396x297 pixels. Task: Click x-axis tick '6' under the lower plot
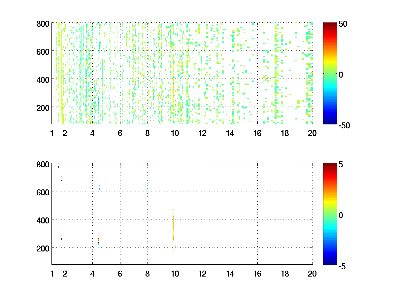pyautogui.click(x=120, y=274)
